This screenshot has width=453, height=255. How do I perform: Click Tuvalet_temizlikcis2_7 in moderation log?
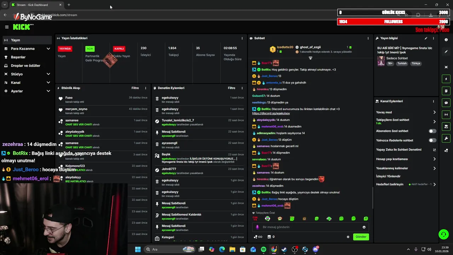point(178,120)
